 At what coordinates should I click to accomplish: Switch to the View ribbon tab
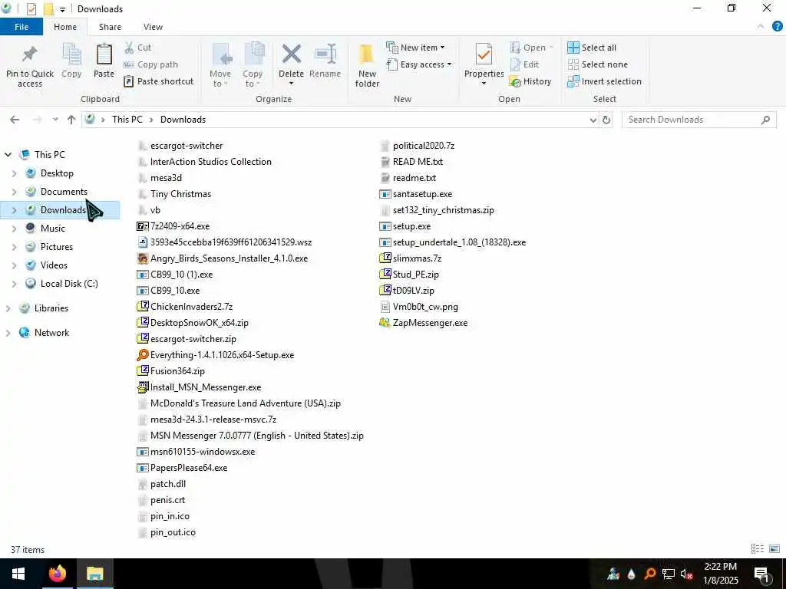pyautogui.click(x=153, y=27)
